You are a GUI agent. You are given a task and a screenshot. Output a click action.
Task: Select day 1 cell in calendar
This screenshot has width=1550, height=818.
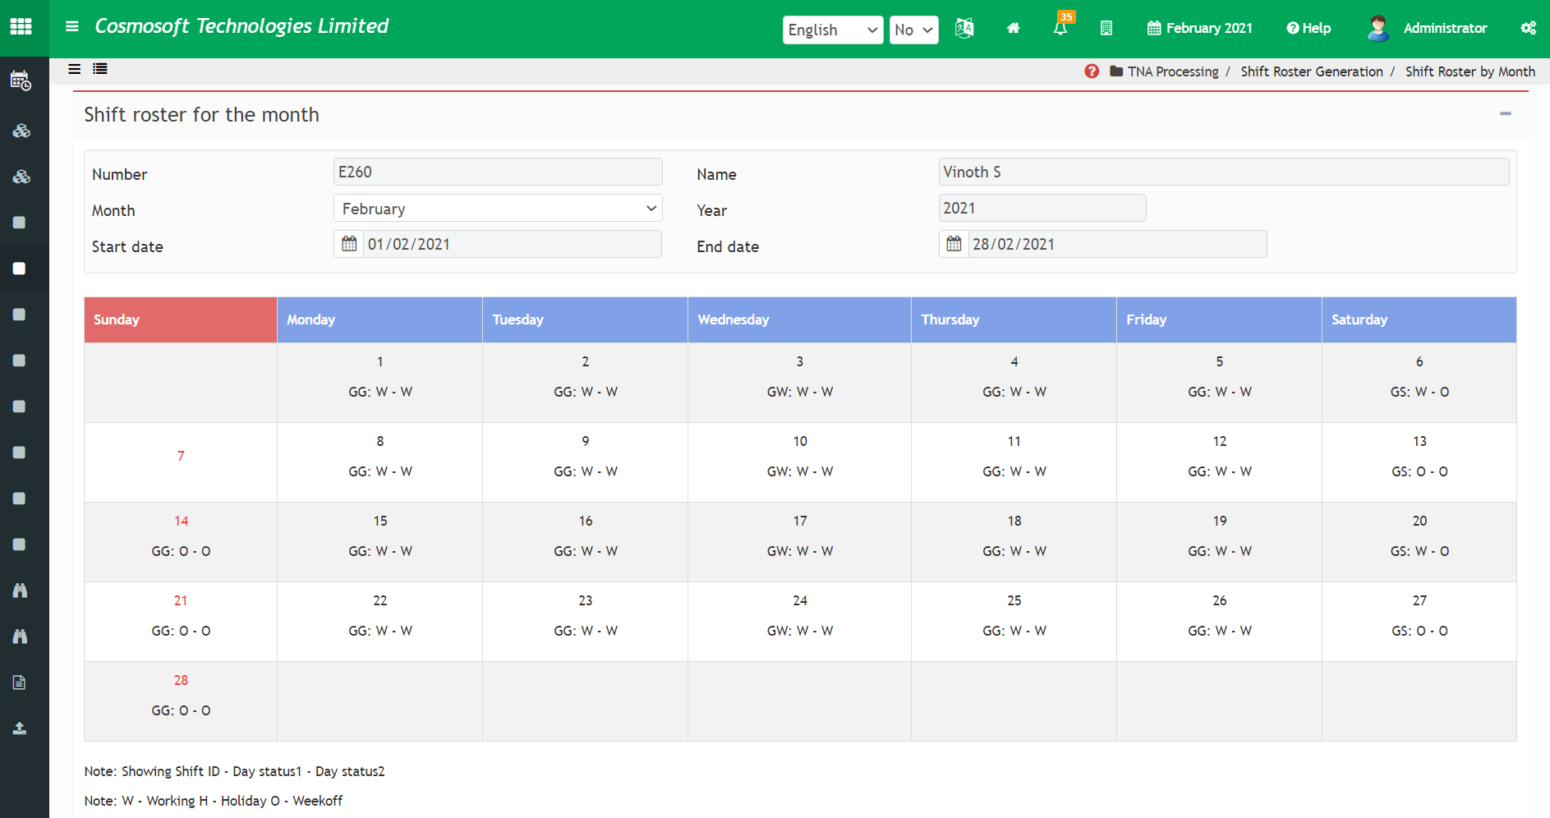(x=379, y=383)
